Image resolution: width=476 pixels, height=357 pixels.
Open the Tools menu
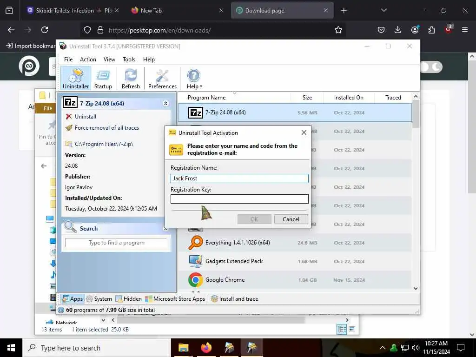[x=129, y=59]
